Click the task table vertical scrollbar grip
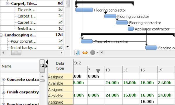The width and height of the screenshot is (175, 105). pos(67,3)
